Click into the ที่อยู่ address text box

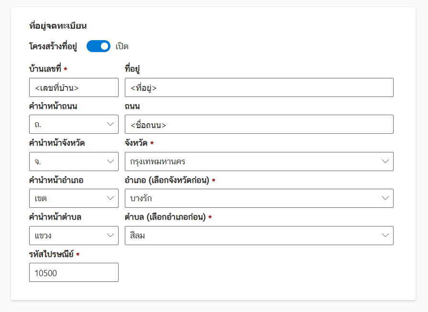[x=259, y=87]
